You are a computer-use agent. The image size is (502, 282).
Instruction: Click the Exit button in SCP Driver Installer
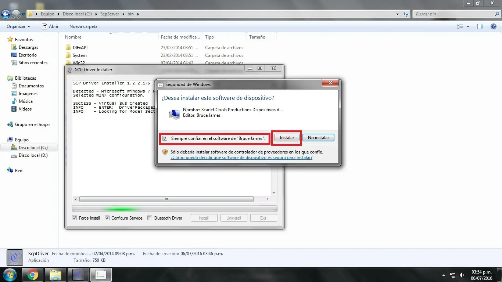[263, 218]
